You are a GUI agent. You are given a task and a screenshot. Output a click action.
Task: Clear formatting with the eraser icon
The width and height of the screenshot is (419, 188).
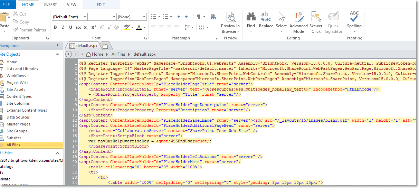tap(117, 27)
